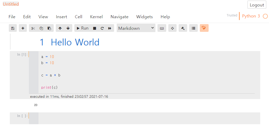Restart kernel and rerun all with fast-forward icon
This screenshot has width=269, height=126.
click(x=110, y=28)
